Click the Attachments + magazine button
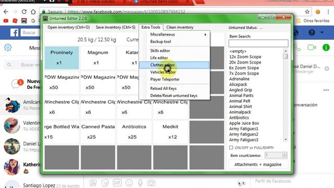334x188 pixels. point(258,164)
